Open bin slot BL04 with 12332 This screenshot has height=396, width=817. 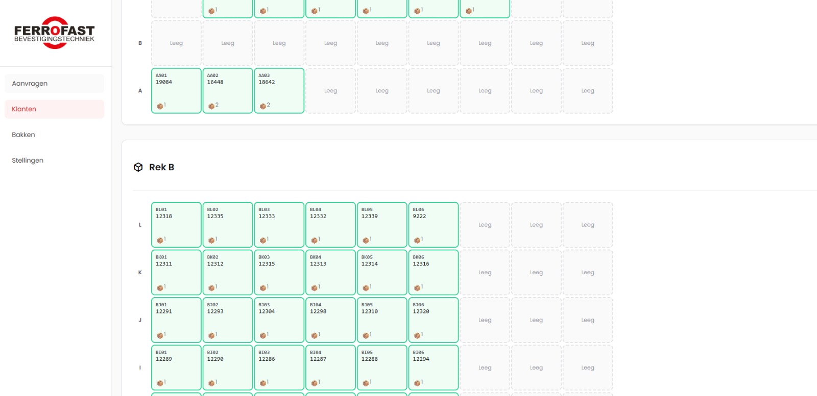pyautogui.click(x=330, y=225)
